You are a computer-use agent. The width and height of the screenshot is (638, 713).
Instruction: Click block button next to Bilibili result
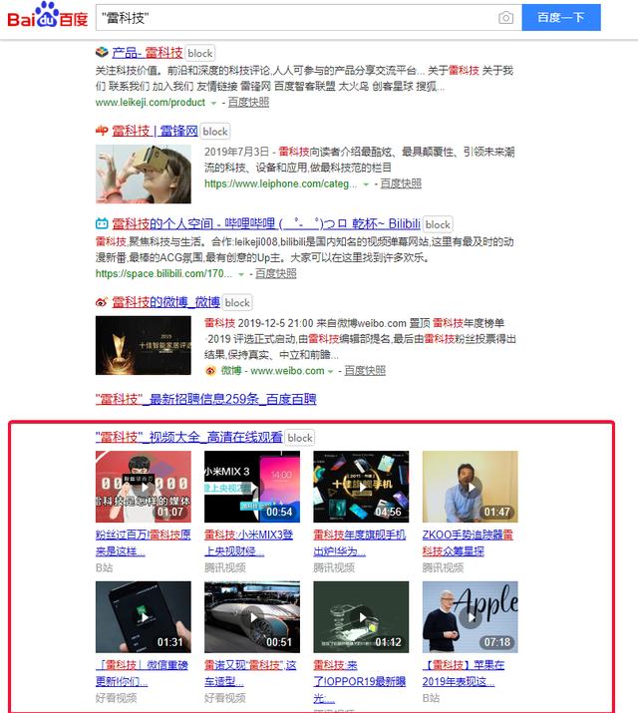pyautogui.click(x=438, y=224)
